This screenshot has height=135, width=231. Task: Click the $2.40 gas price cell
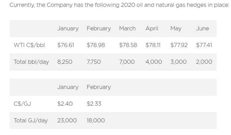[x=65, y=104]
